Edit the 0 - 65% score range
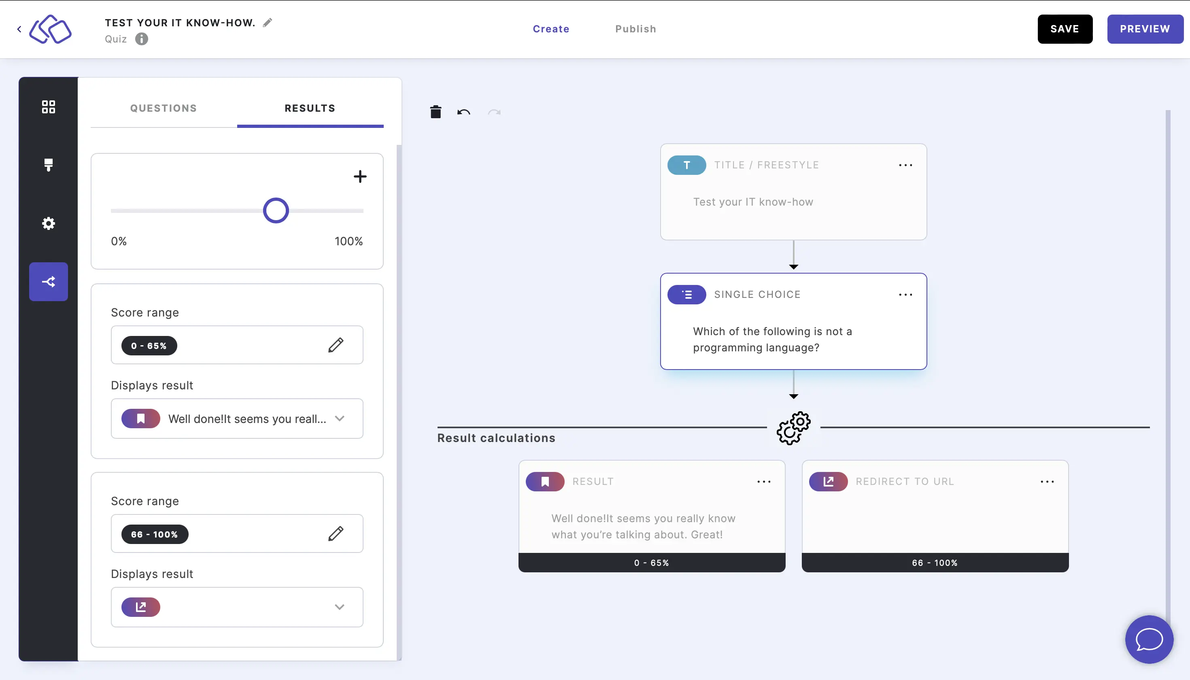The image size is (1190, 680). [336, 345]
